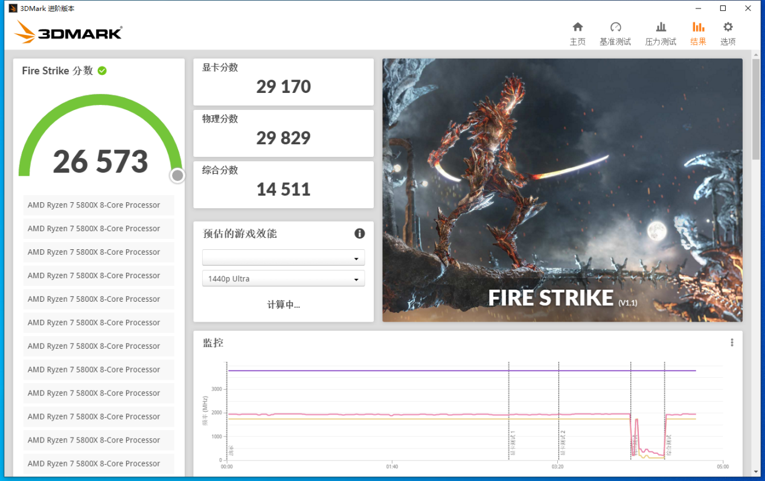Open the monitoring panel three-dot menu
Viewport: 765px width, 481px height.
point(732,343)
